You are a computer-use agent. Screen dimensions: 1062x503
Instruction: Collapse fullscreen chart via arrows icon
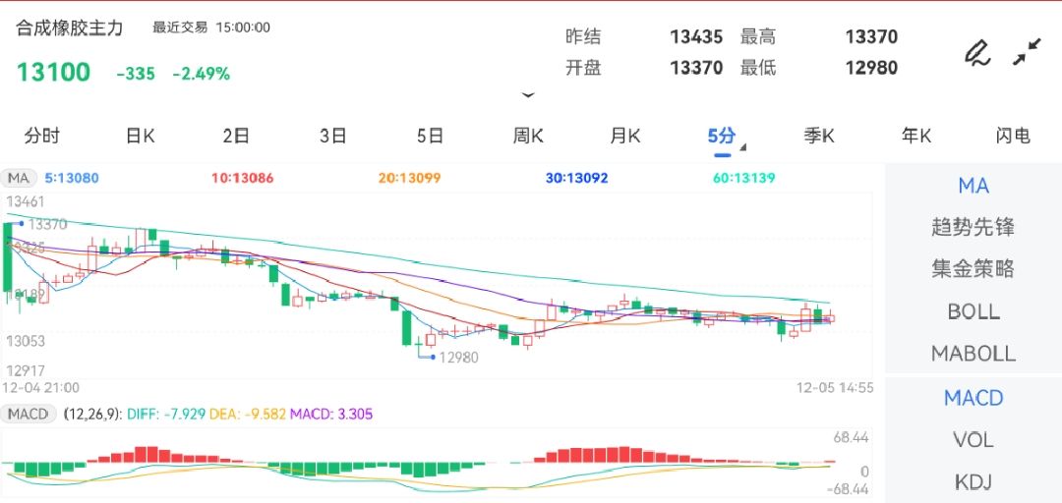(1027, 52)
